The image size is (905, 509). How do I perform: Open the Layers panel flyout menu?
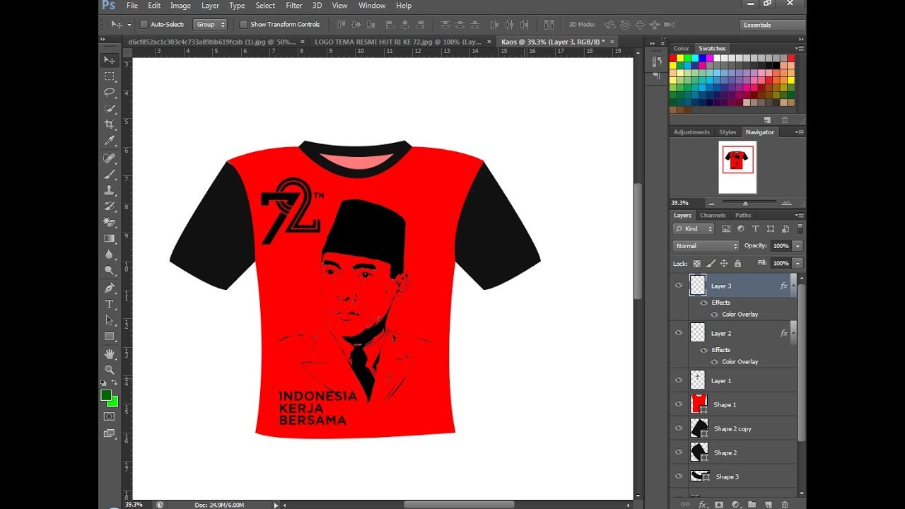pos(799,215)
